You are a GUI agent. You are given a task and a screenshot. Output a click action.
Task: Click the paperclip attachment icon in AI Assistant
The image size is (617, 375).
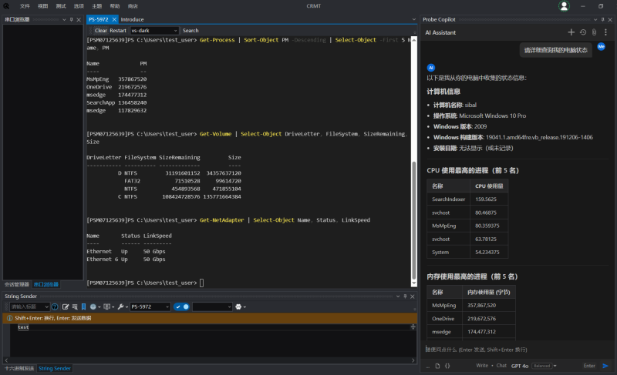(594, 32)
